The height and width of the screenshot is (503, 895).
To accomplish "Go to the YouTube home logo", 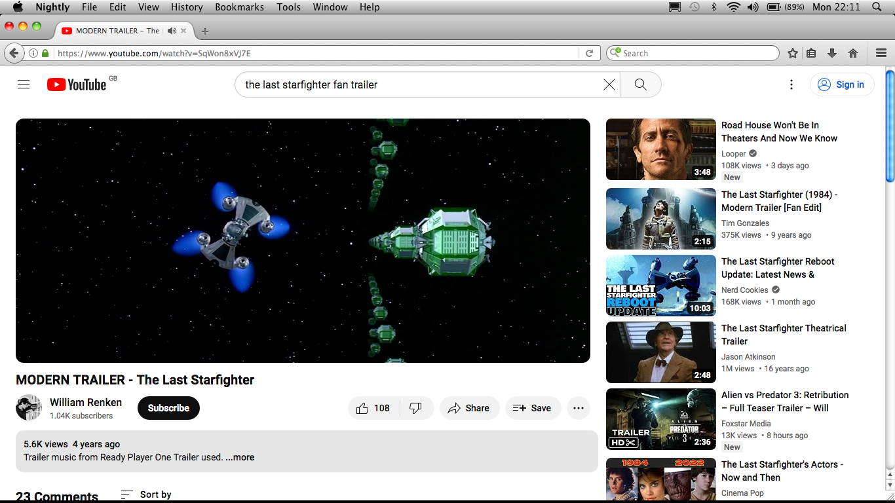I will tap(77, 84).
